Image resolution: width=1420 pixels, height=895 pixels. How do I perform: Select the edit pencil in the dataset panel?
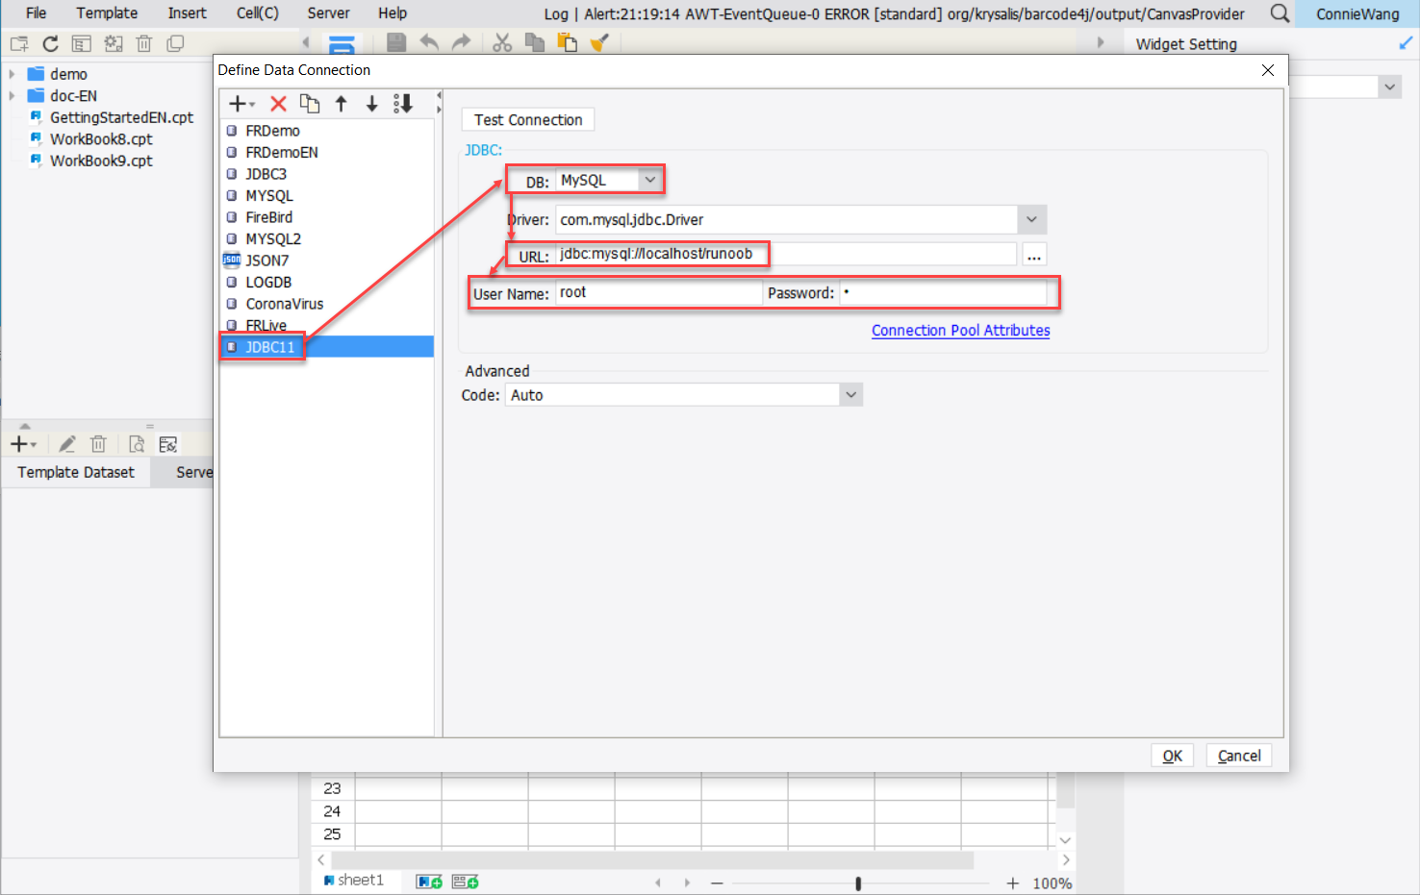coord(65,443)
